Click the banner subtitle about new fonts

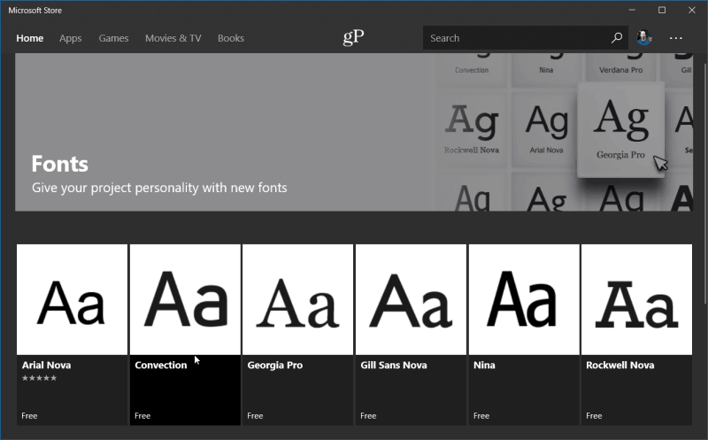[159, 188]
